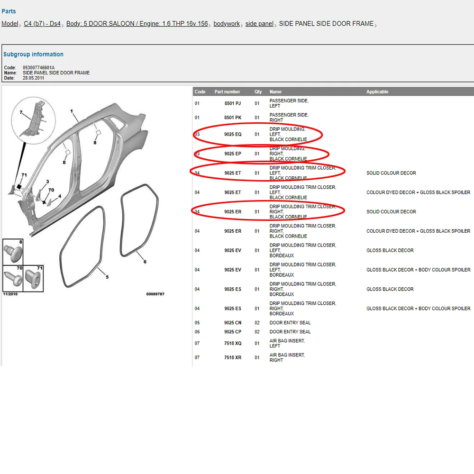Select part number 9025 EQ
Image resolution: width=474 pixels, height=474 pixels.
click(x=232, y=134)
